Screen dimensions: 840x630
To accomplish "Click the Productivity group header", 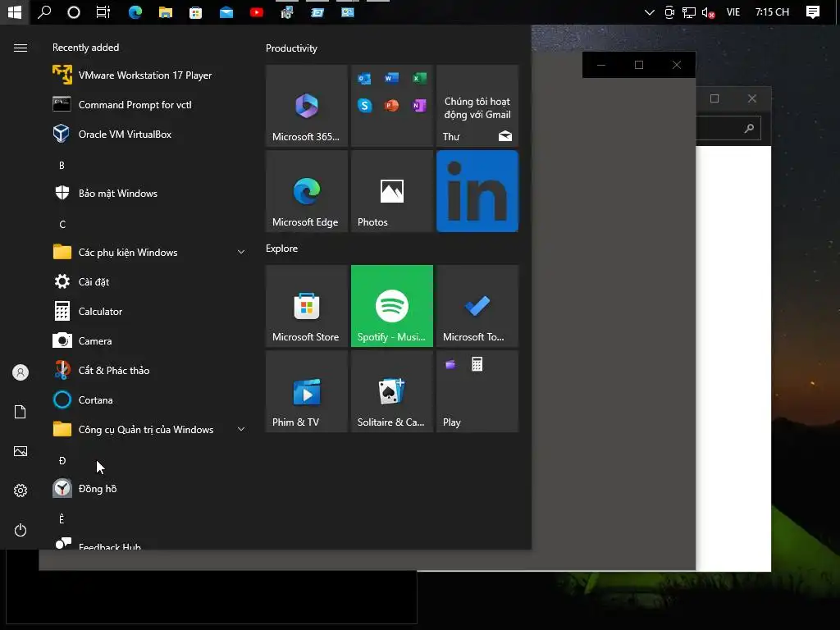I will [291, 48].
